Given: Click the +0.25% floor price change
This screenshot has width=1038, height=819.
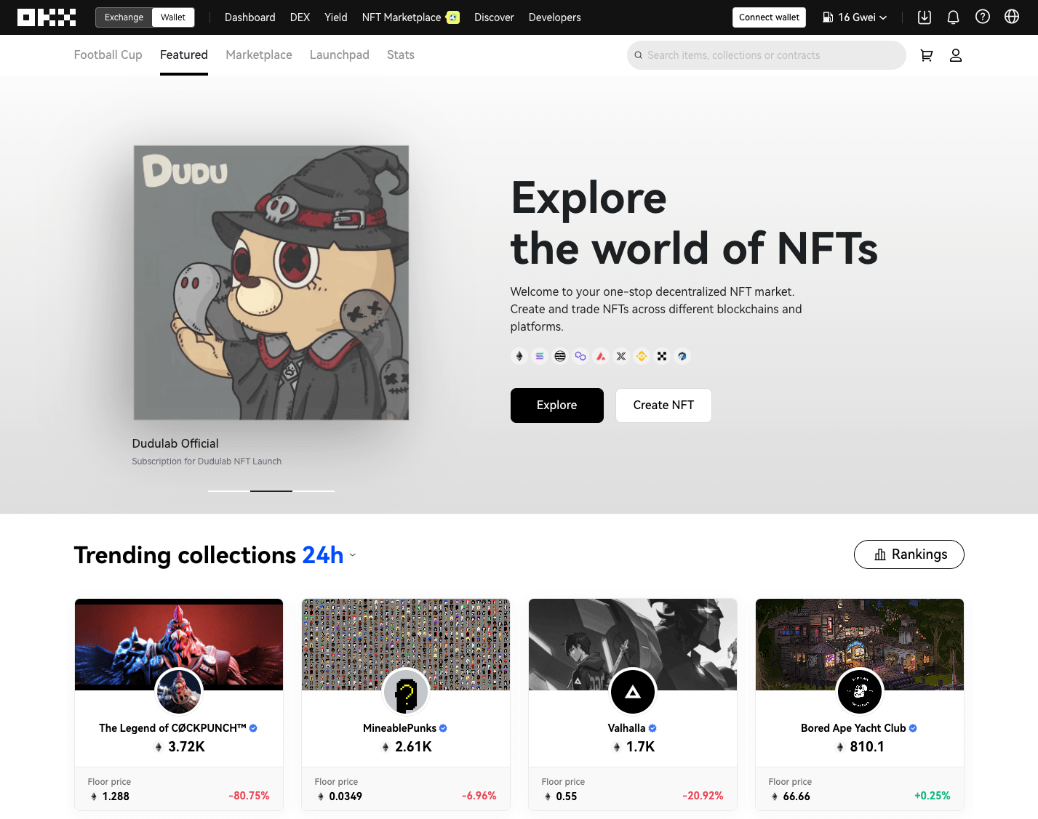Looking at the screenshot, I should coord(933,796).
